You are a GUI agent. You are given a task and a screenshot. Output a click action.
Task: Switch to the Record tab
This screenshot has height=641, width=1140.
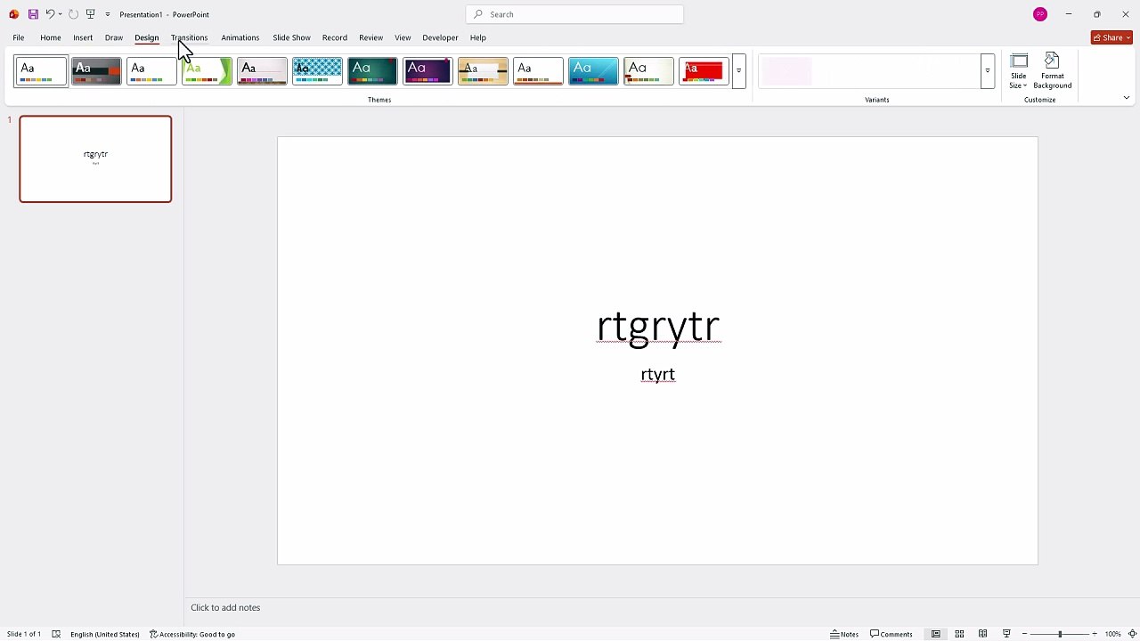[334, 37]
